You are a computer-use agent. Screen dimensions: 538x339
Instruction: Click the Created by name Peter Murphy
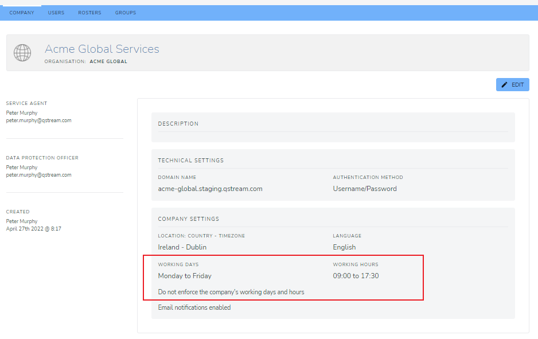(x=22, y=221)
